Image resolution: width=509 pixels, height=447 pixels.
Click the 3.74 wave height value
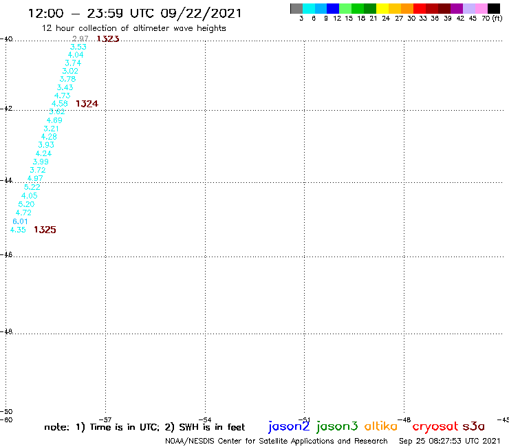pyautogui.click(x=73, y=63)
